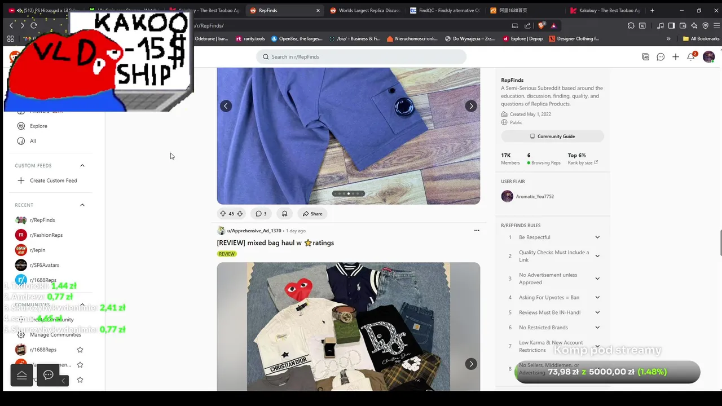Open Reddit notifications bell
722x406 pixels.
(691, 56)
